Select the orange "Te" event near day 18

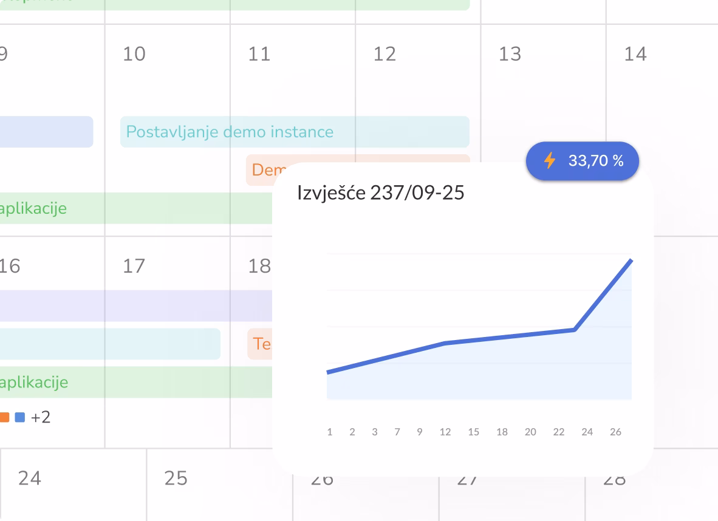pos(261,344)
